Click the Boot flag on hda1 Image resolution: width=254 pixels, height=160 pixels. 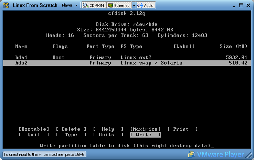(x=58, y=58)
